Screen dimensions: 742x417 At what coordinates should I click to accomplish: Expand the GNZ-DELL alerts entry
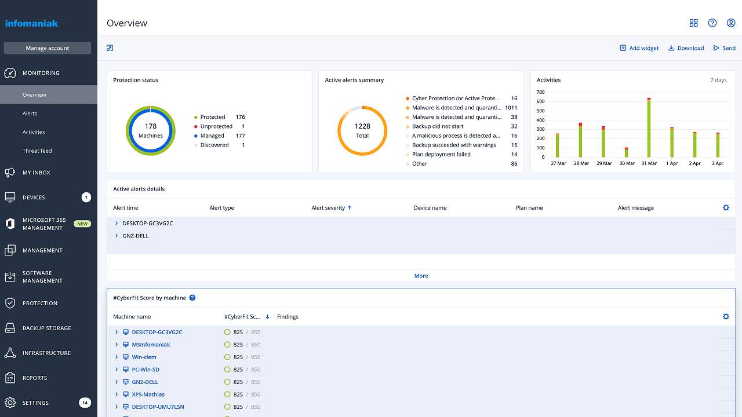point(115,235)
